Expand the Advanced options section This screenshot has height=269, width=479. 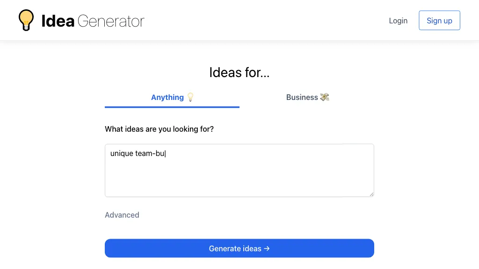tap(122, 215)
